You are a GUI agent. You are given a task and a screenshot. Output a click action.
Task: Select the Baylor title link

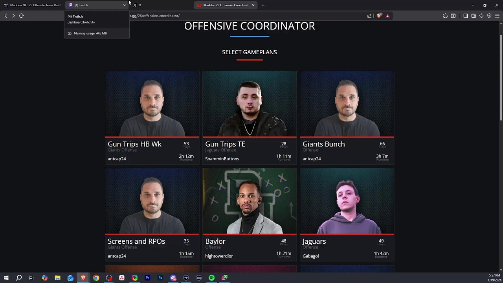pos(215,241)
